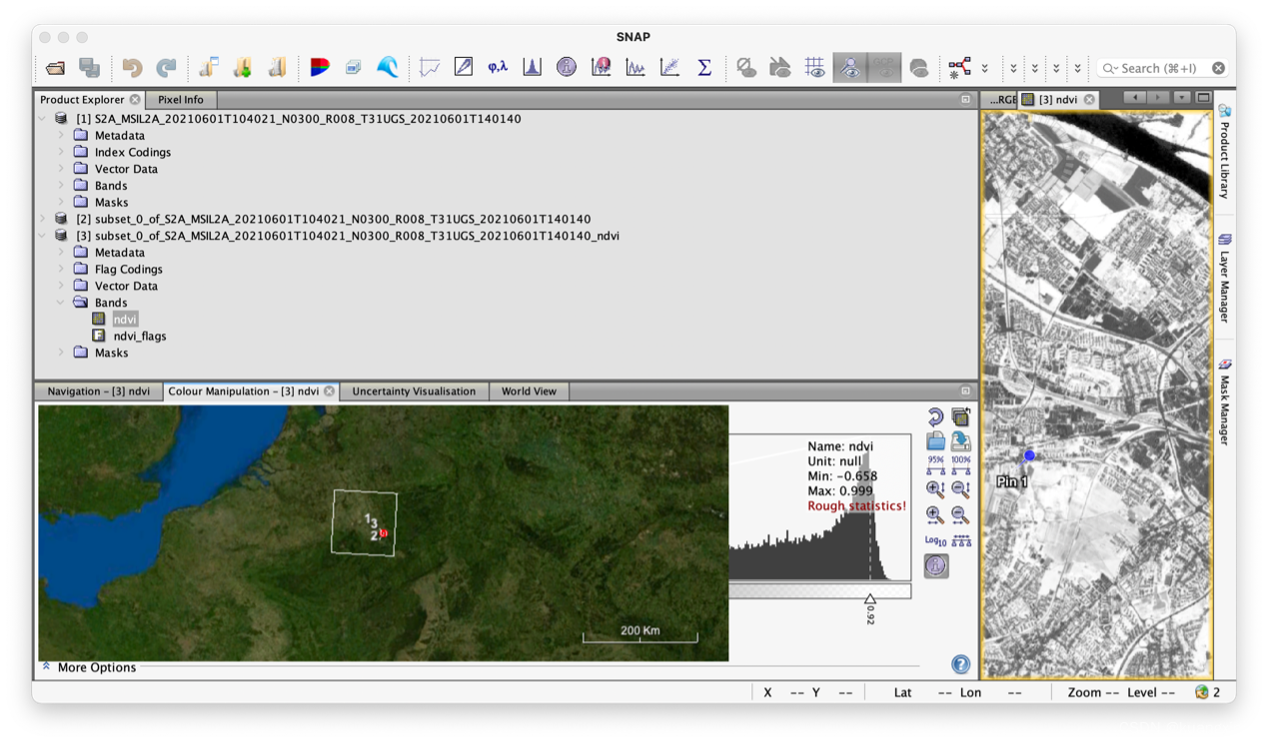1273x747 pixels.
Task: Open the World View tab
Action: tap(529, 391)
